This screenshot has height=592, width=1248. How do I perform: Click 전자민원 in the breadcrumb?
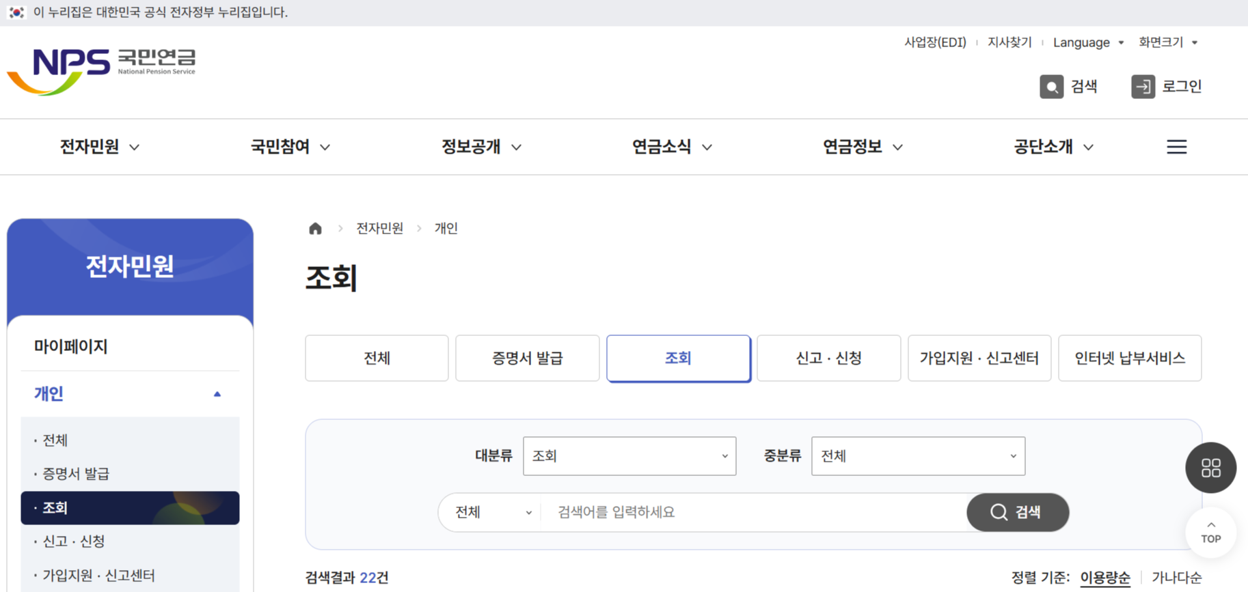coord(379,228)
